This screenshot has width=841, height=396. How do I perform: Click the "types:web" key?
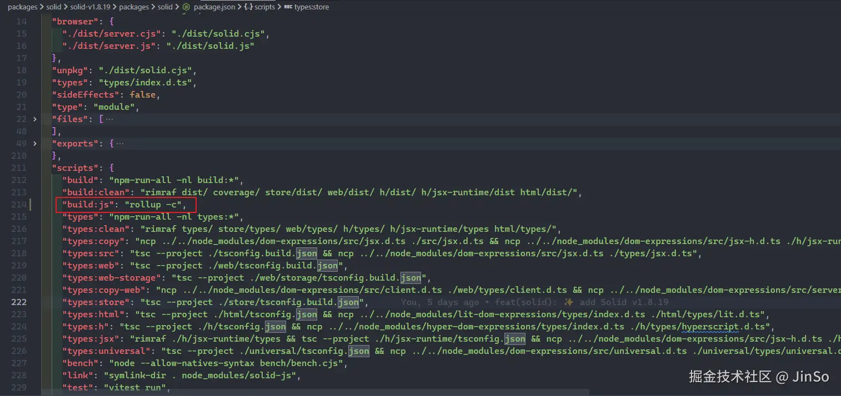pos(91,266)
